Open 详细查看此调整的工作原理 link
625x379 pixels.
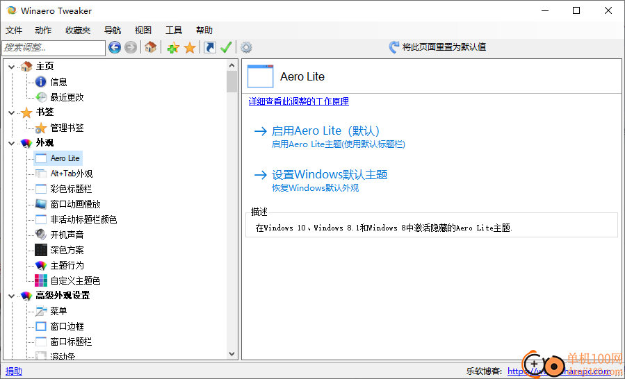coord(298,101)
